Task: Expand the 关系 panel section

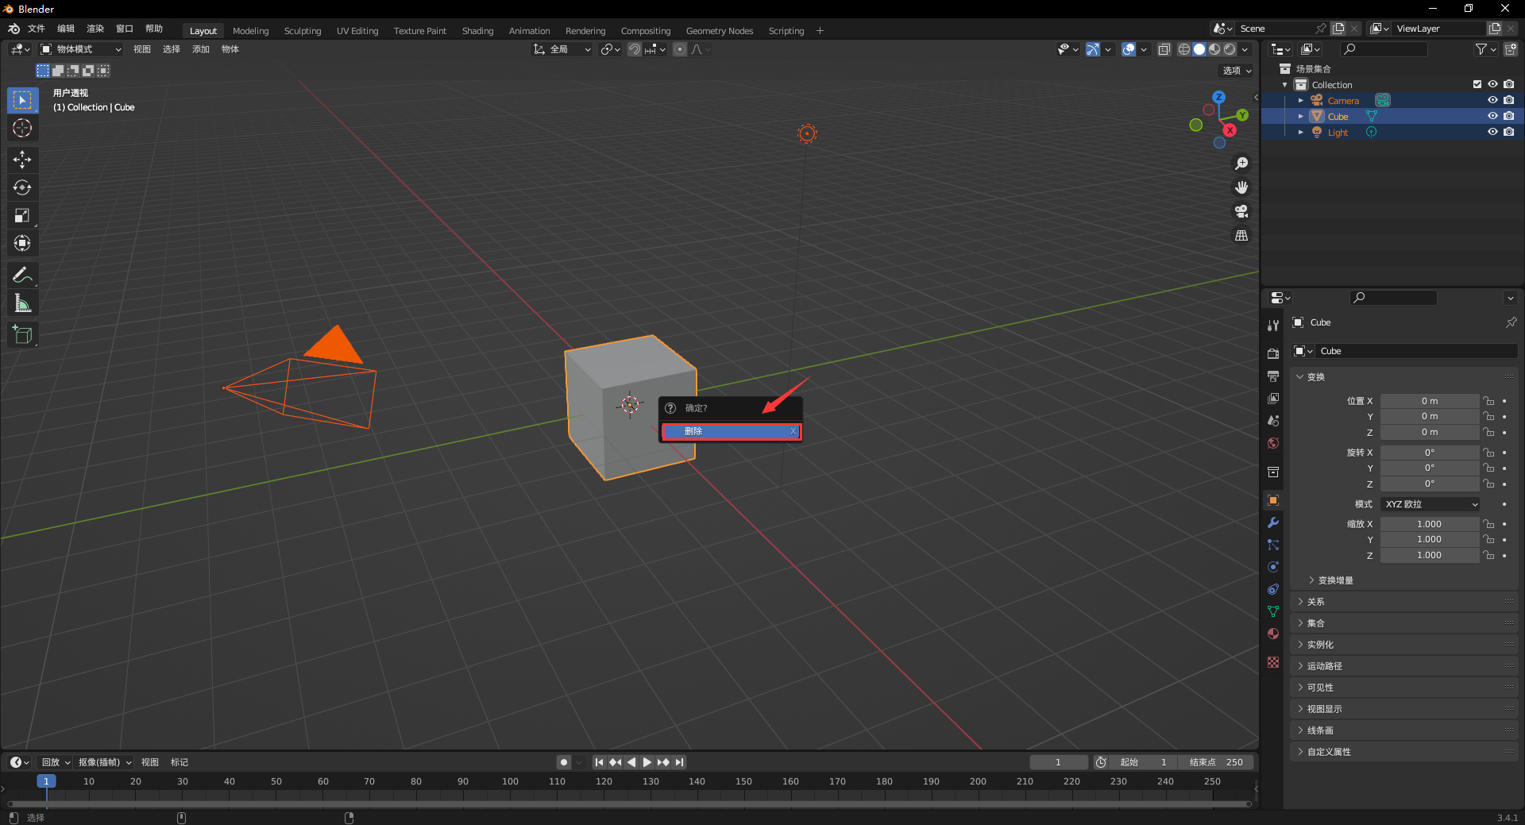Action: pos(1316,602)
